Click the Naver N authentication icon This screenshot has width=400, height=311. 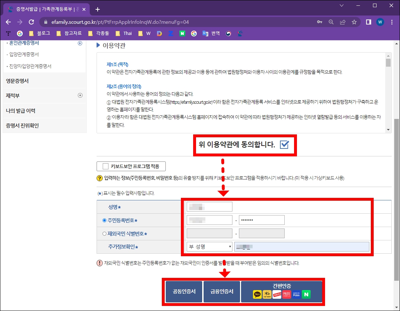tap(306, 294)
